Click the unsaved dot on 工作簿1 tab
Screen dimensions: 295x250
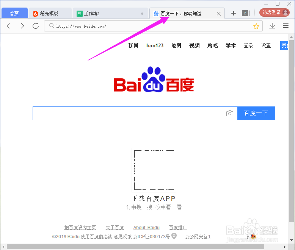(142, 14)
